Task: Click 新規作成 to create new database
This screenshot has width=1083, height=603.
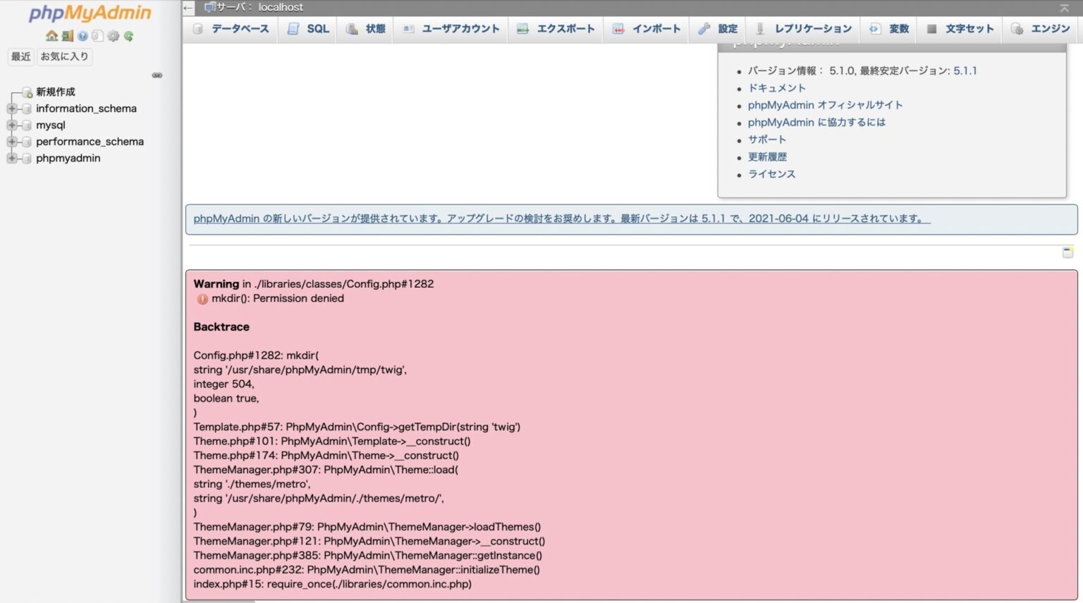Action: [55, 92]
